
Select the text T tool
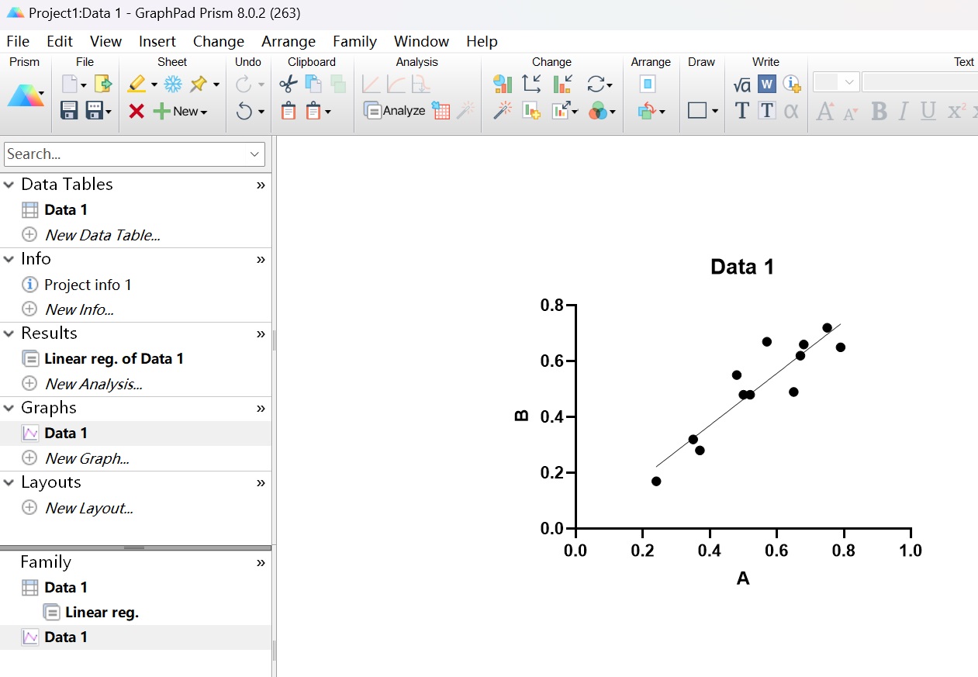click(742, 111)
